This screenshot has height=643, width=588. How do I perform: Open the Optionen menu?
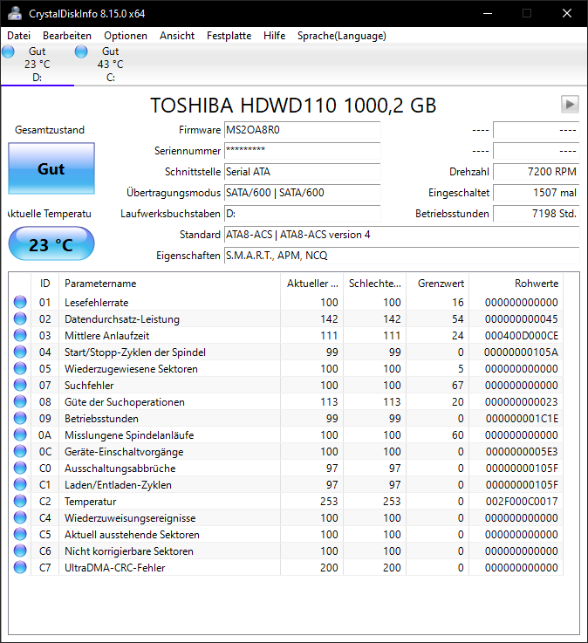click(x=126, y=36)
